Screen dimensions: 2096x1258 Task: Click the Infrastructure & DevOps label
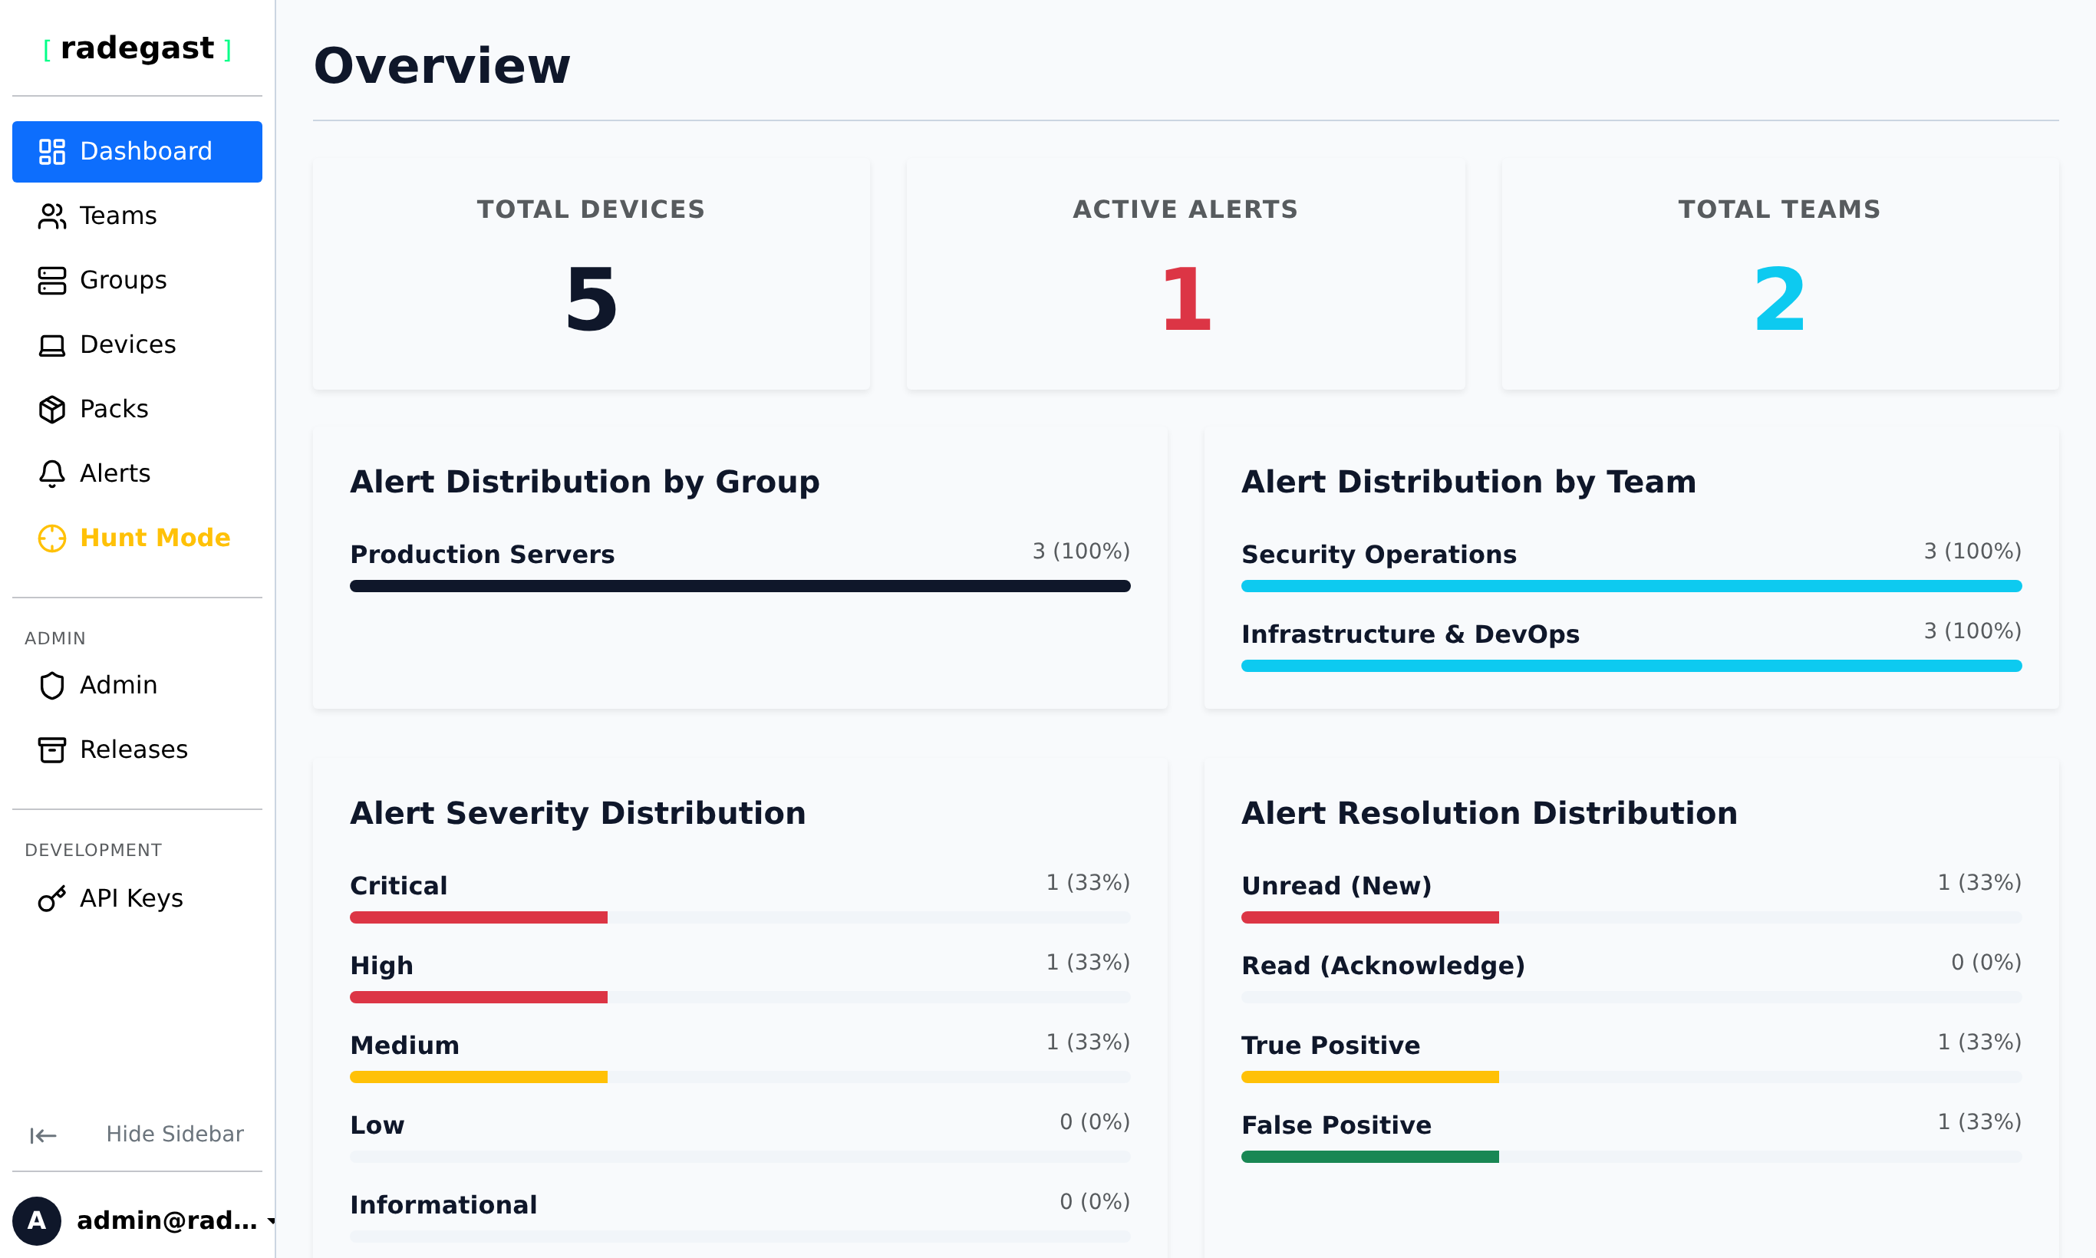1410,634
